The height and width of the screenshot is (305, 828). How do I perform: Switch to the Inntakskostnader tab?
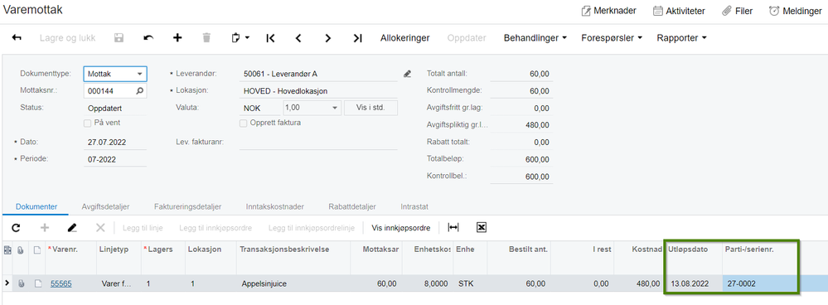(274, 207)
